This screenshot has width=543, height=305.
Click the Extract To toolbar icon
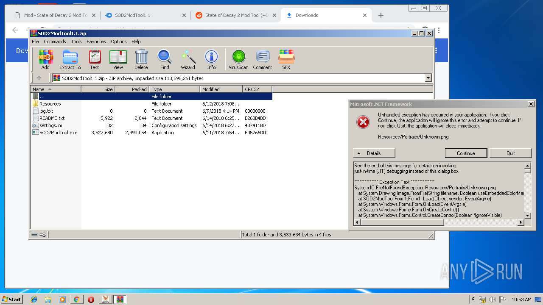coord(70,59)
